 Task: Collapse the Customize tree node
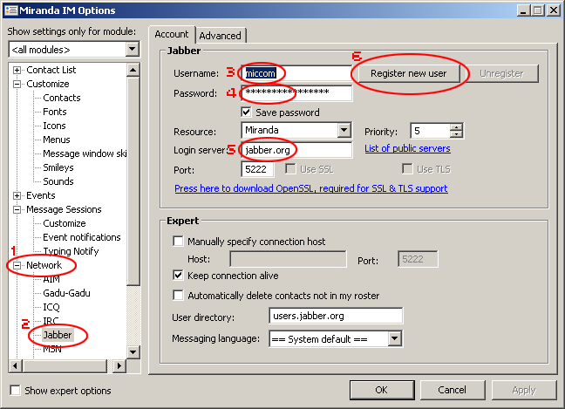(17, 84)
